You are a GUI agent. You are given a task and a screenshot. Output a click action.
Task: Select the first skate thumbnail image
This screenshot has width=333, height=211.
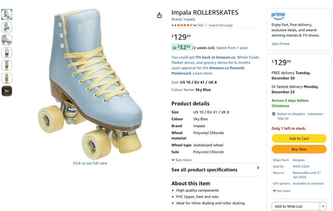click(x=7, y=14)
